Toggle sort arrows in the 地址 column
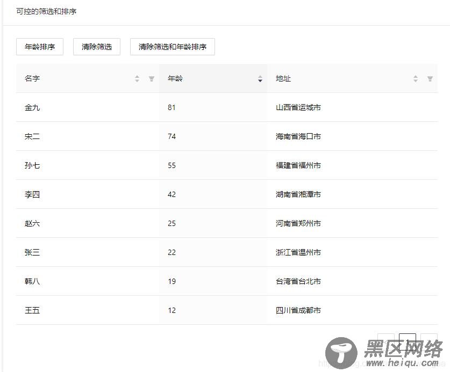450x372 pixels. 416,78
